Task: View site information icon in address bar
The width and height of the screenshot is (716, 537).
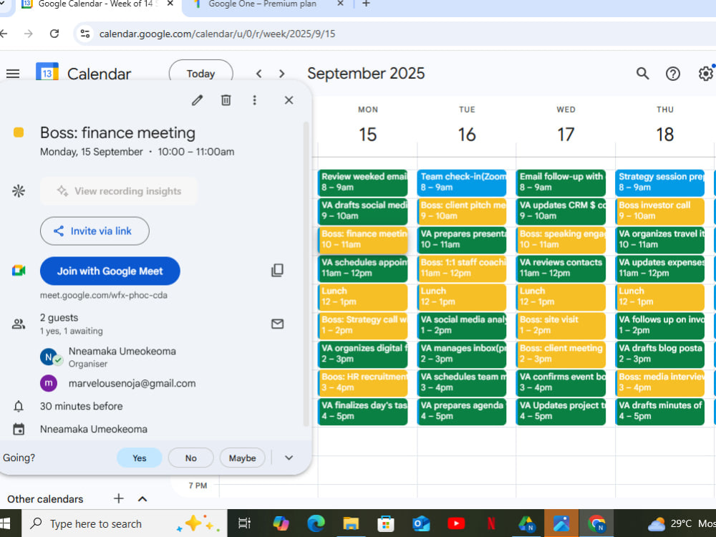Action: point(85,34)
